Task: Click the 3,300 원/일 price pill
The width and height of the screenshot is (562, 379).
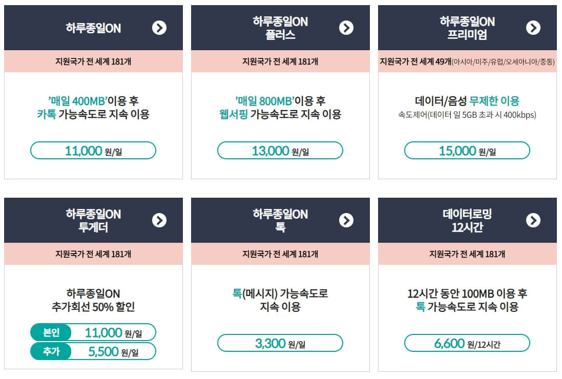Action: tap(279, 343)
